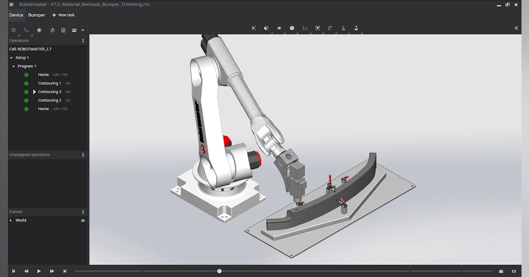529x277 pixels.
Task: Click the playback speed gauge icon near timeline
Action: tap(501, 271)
